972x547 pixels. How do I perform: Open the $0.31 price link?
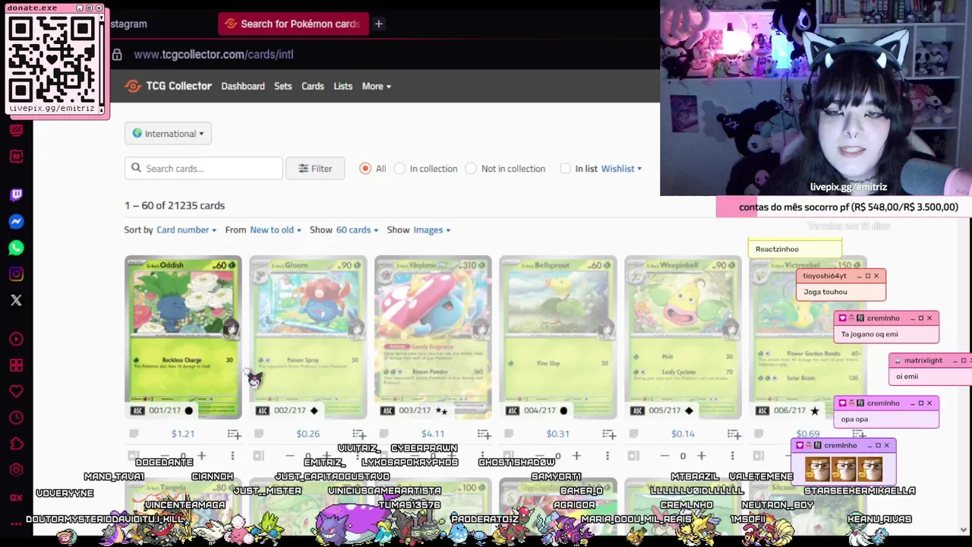tap(557, 434)
